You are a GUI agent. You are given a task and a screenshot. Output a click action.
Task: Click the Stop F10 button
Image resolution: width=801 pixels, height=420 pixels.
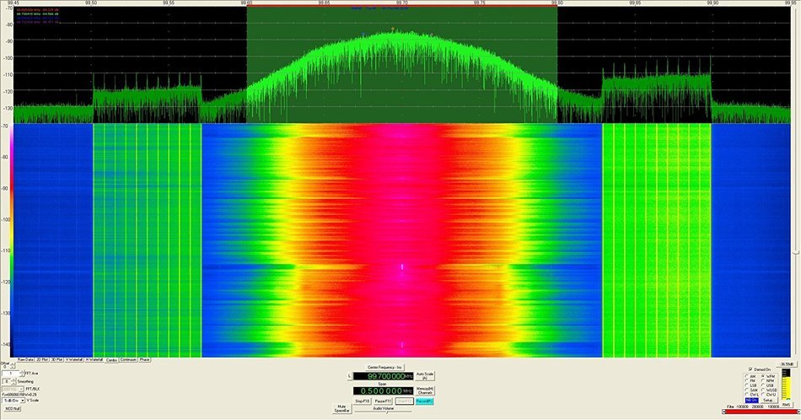(363, 401)
